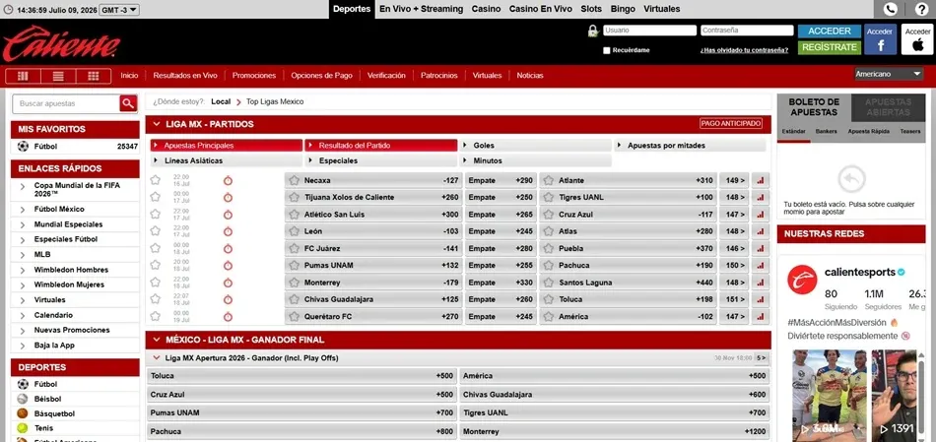Open more markets 149 for Necaxa match
This screenshot has width=936, height=442.
coord(734,180)
